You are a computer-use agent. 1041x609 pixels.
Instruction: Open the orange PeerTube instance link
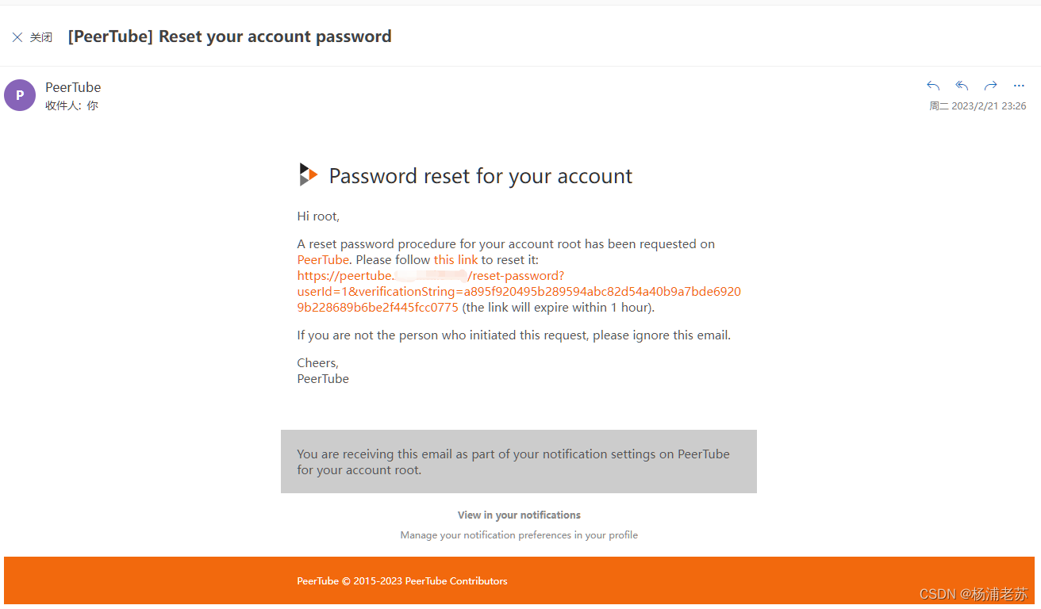tap(323, 260)
